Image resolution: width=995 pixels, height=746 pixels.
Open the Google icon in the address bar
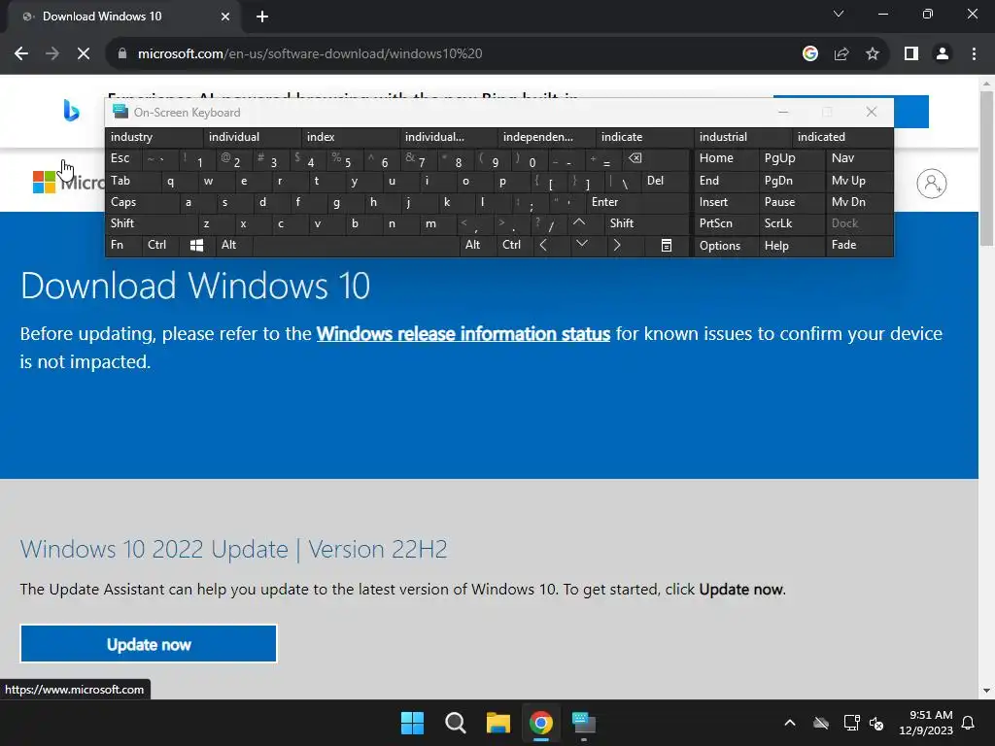click(809, 54)
